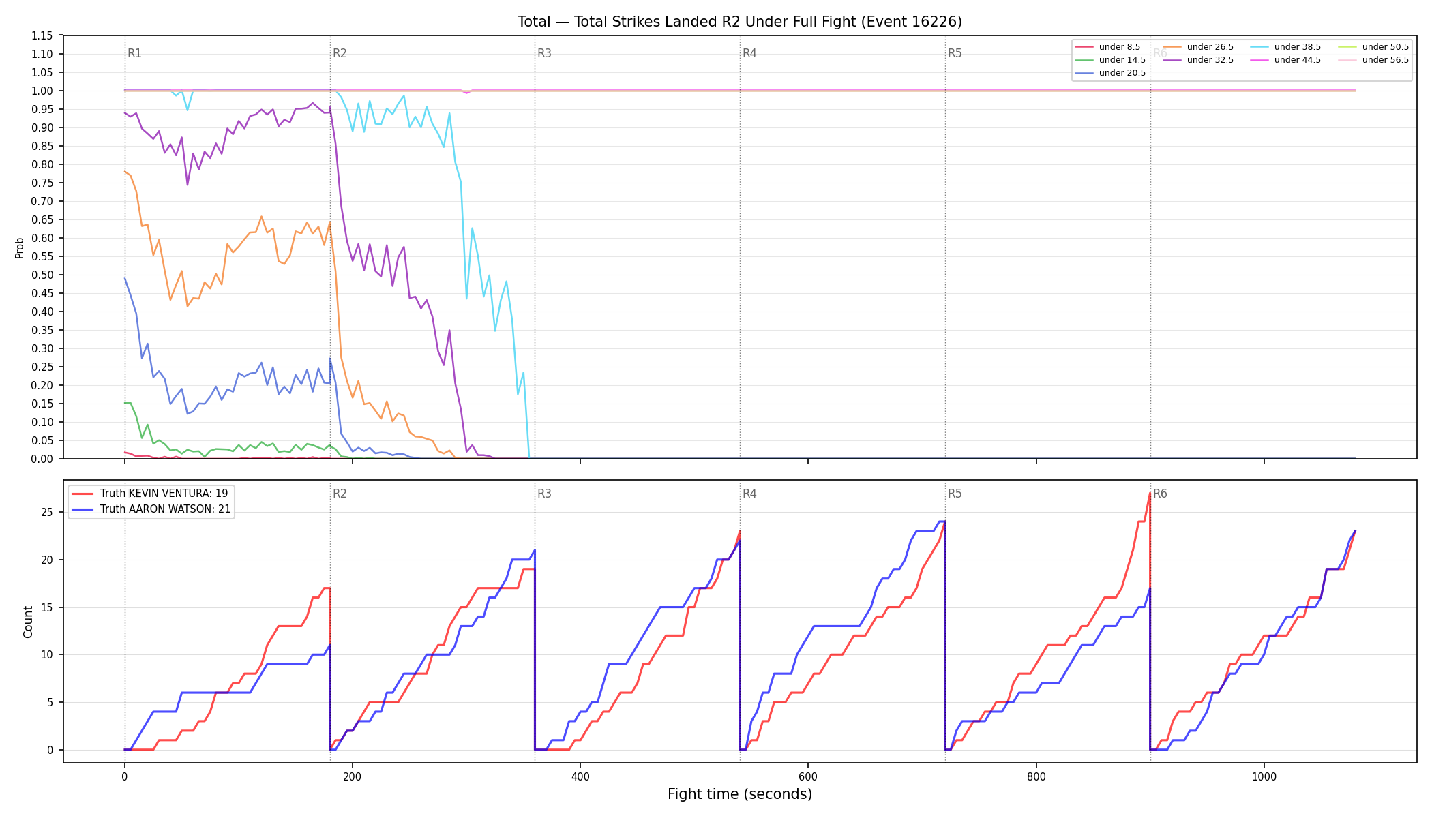Click the 'Fight time (seconds)' x-axis label
The image size is (1432, 818).
[x=740, y=794]
